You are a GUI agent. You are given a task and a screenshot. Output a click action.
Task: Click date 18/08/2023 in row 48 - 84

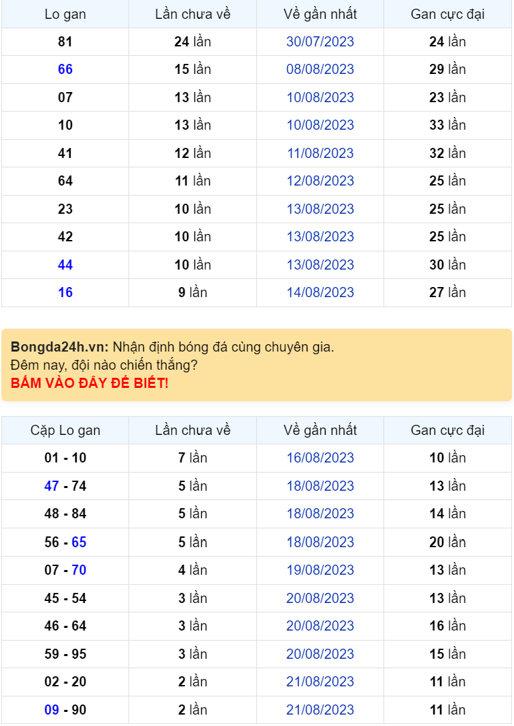320,514
